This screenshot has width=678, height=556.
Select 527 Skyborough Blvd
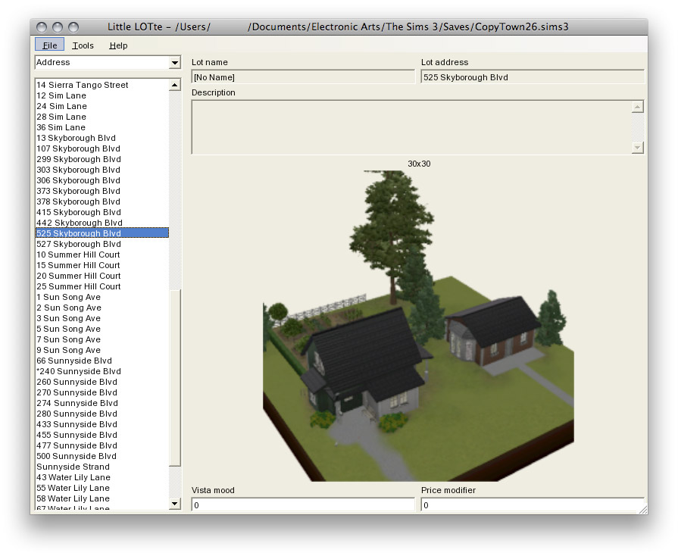(x=102, y=244)
